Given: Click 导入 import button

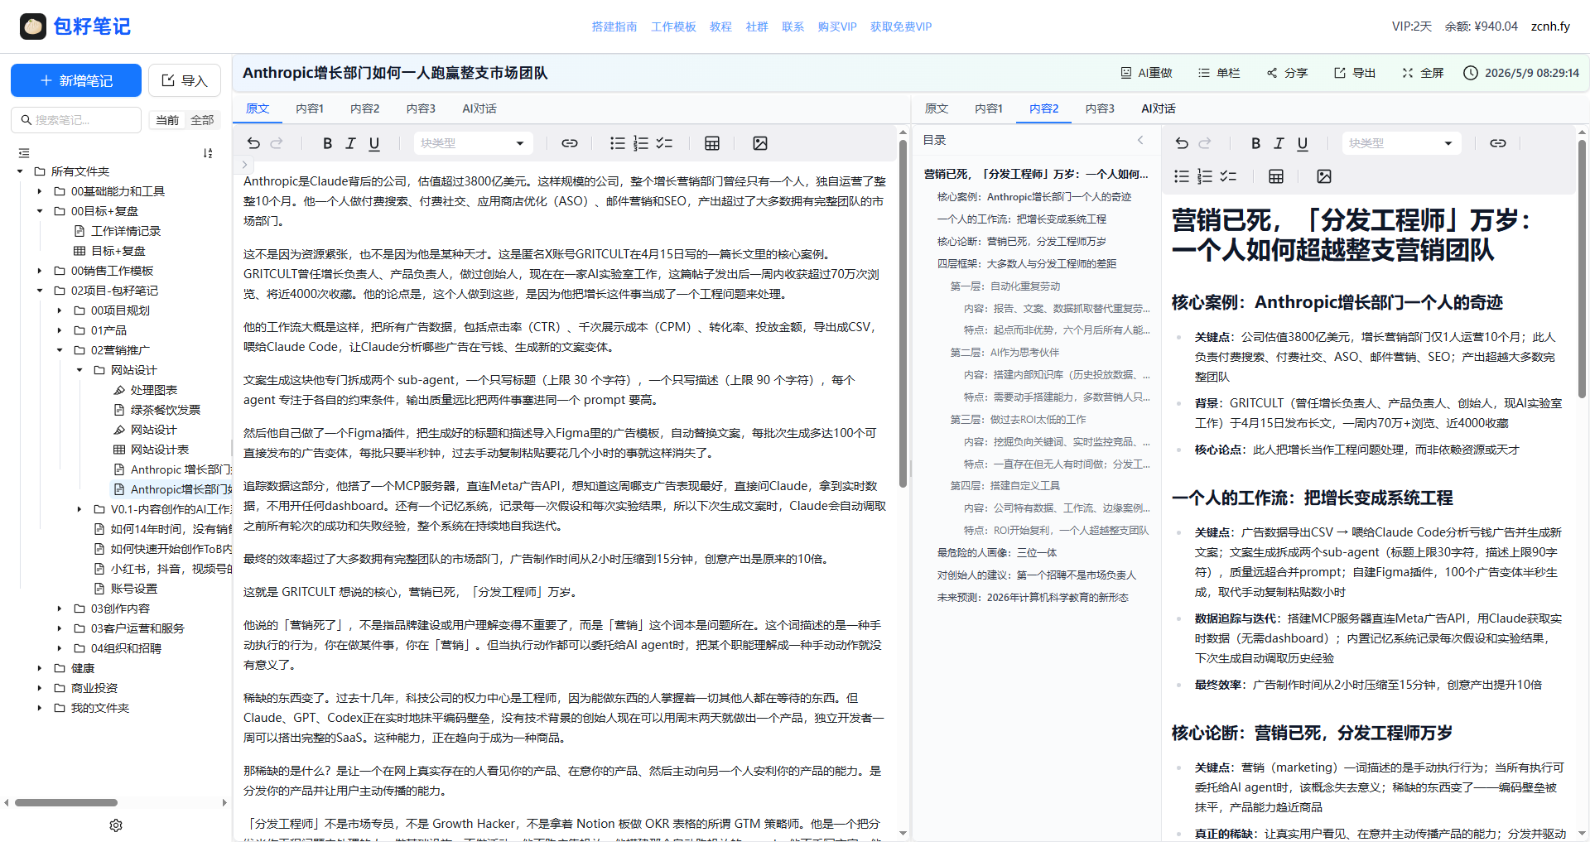Looking at the screenshot, I should (x=185, y=80).
